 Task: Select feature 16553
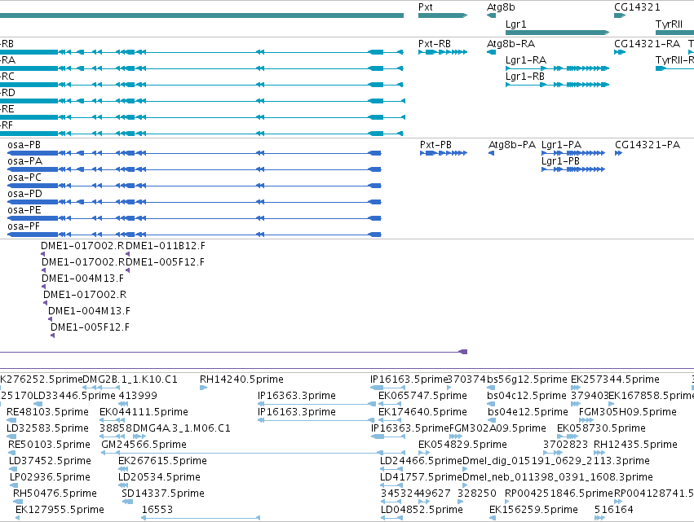tap(157, 510)
